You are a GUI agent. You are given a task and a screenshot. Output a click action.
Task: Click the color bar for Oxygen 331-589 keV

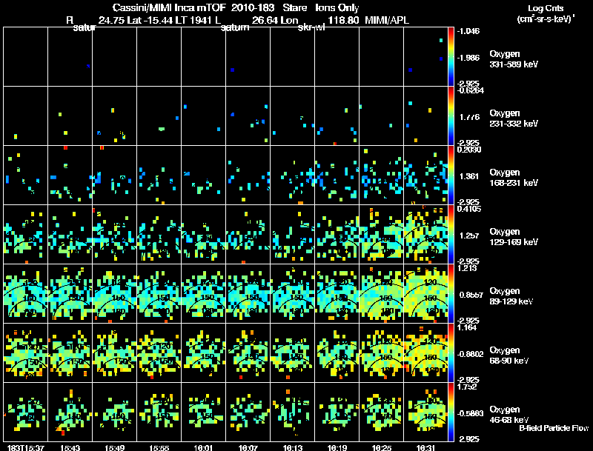[x=451, y=56]
